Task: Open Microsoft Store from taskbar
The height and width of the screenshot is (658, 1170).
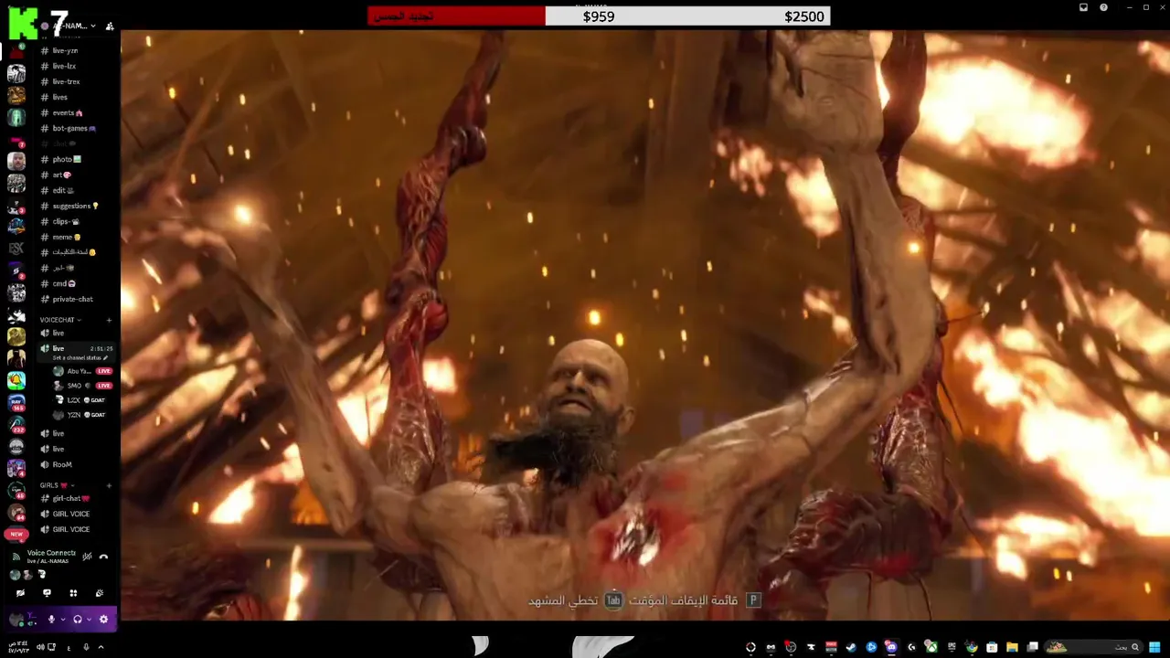Action: (992, 647)
